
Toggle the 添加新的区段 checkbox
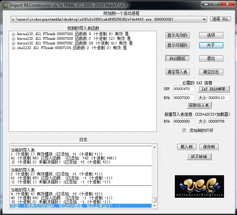pyautogui.click(x=184, y=130)
